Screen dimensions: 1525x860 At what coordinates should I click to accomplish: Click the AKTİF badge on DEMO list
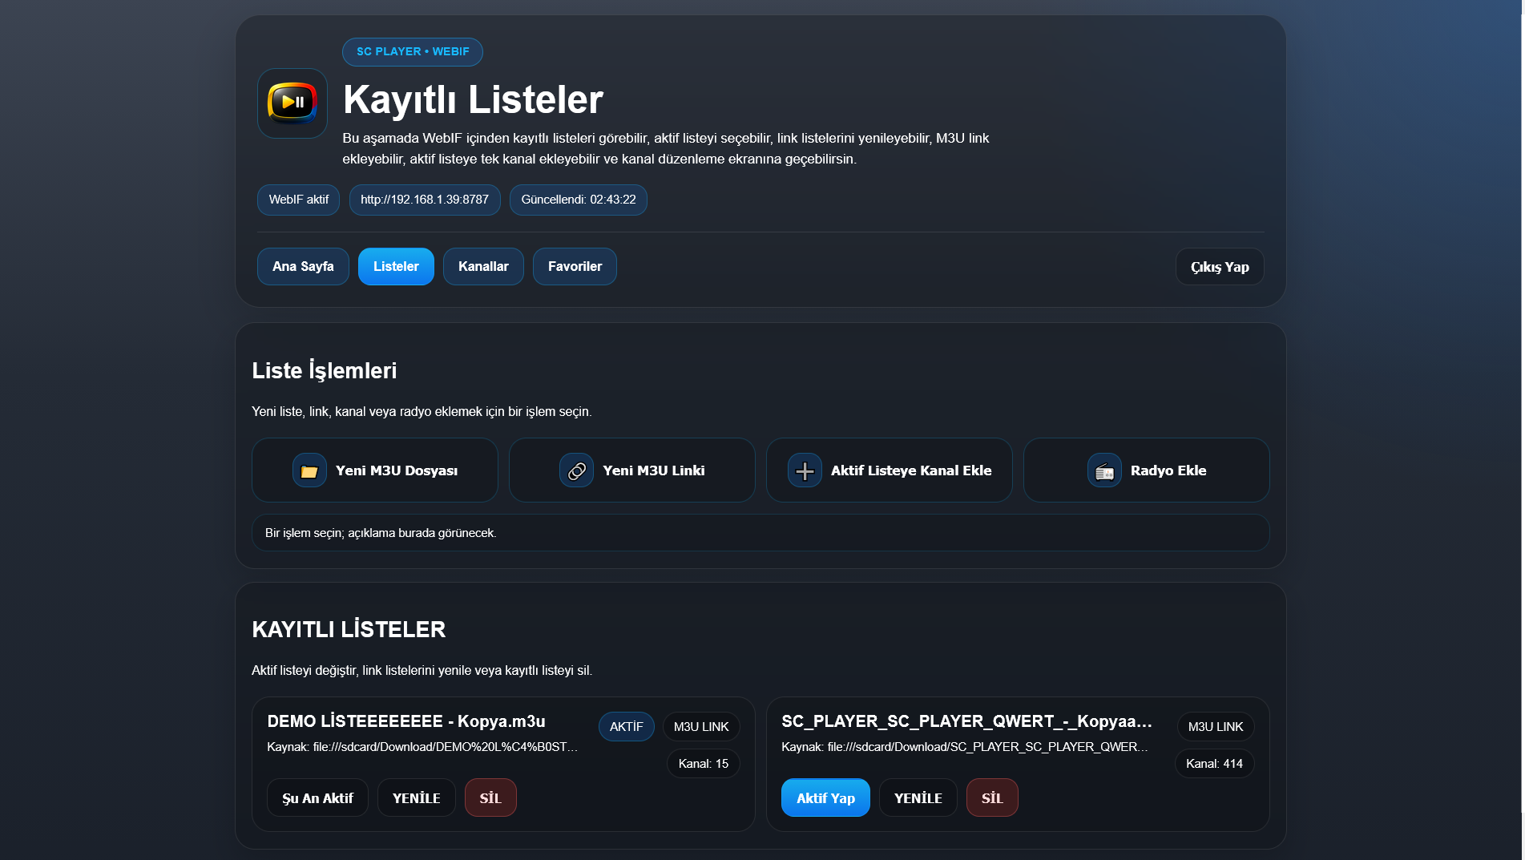[x=627, y=727]
